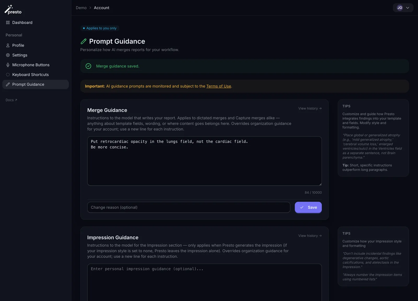Click the Merge Guidance textarea resize handle
The width and height of the screenshot is (418, 301).
pos(320,184)
